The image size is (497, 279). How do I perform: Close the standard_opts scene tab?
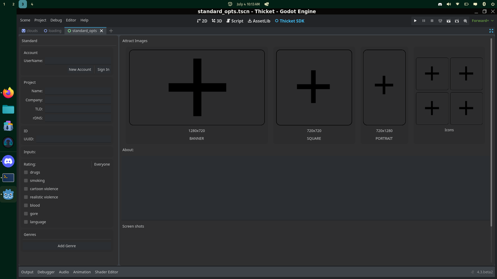pos(102,31)
